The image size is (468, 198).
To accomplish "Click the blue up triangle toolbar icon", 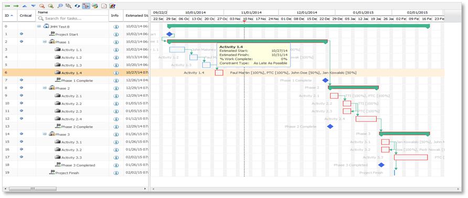I will [25, 6].
